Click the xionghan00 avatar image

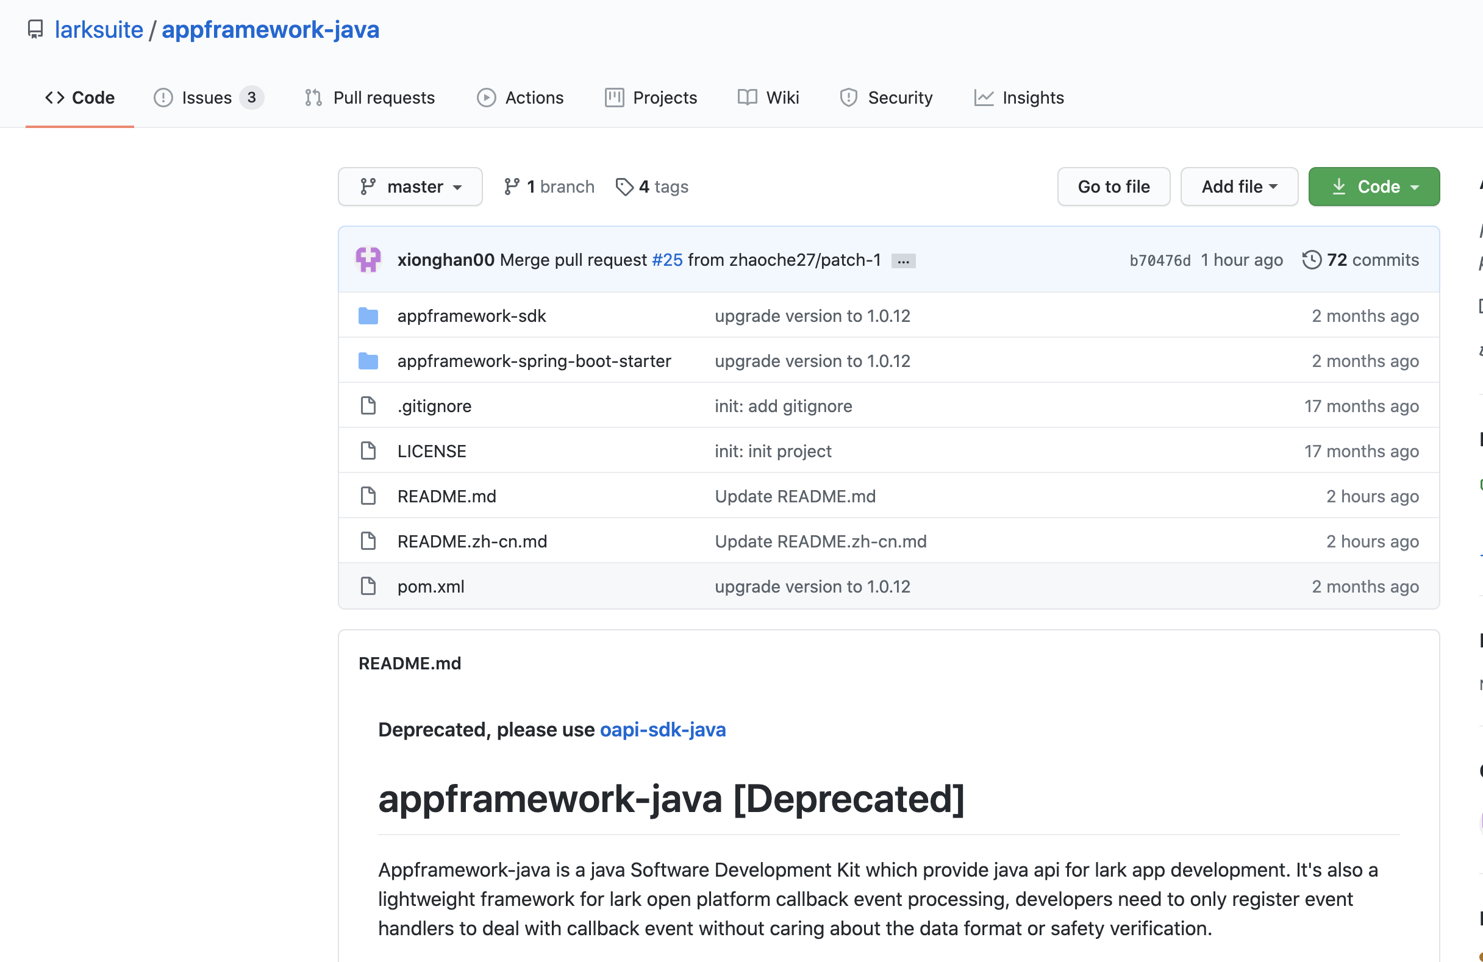pos(368,260)
